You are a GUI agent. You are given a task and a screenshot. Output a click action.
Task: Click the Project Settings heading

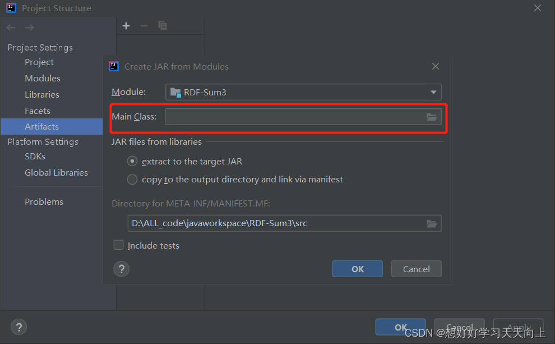click(40, 48)
